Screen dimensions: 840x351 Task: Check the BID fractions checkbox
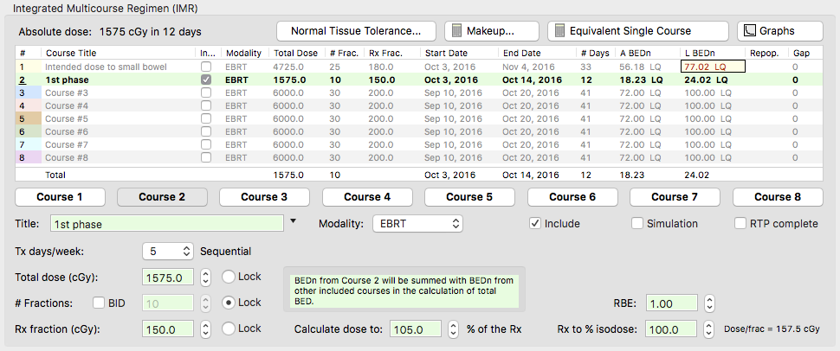point(99,303)
